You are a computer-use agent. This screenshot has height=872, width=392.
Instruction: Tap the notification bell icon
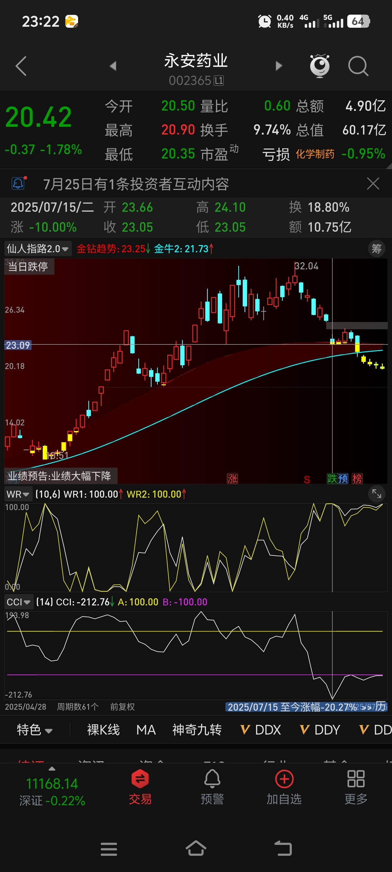pyautogui.click(x=18, y=183)
